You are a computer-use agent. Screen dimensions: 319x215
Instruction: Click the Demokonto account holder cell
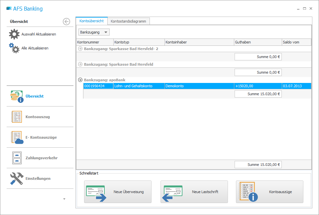click(x=199, y=86)
